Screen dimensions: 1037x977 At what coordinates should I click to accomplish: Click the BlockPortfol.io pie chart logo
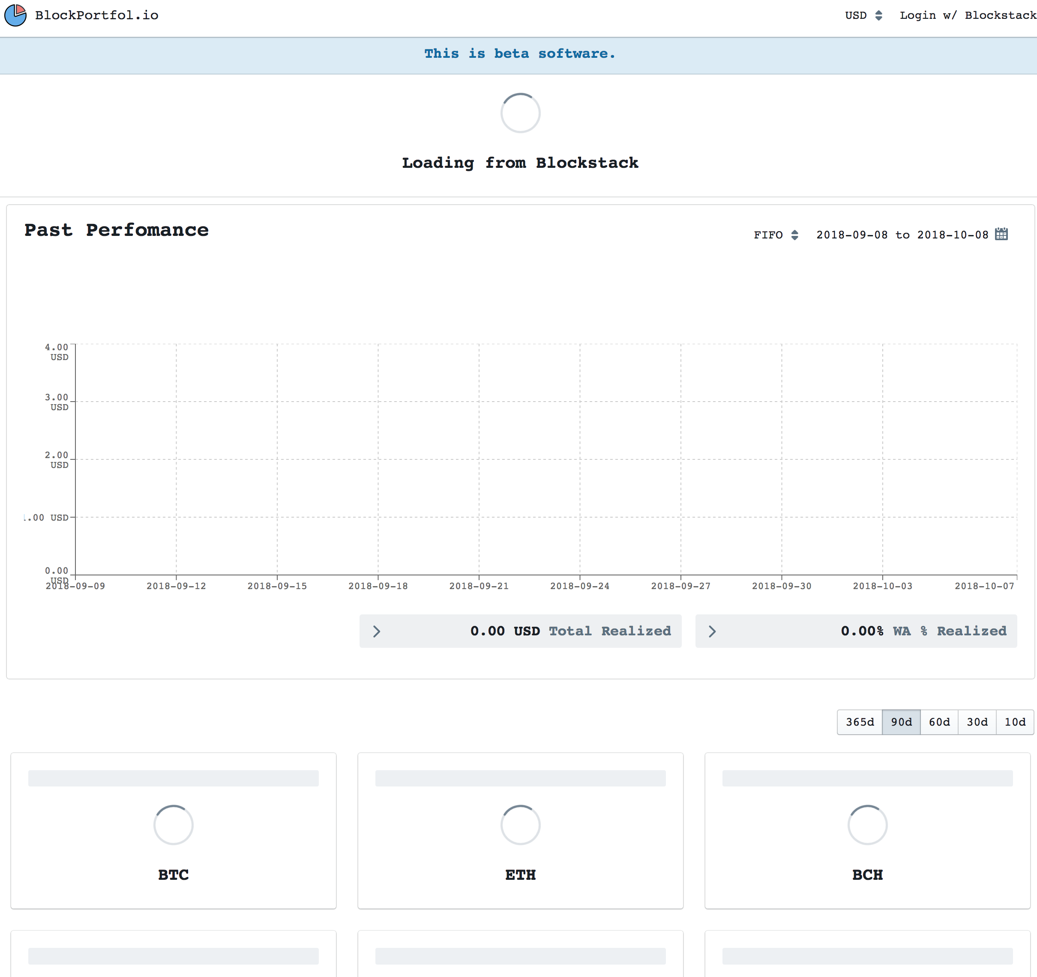click(16, 15)
